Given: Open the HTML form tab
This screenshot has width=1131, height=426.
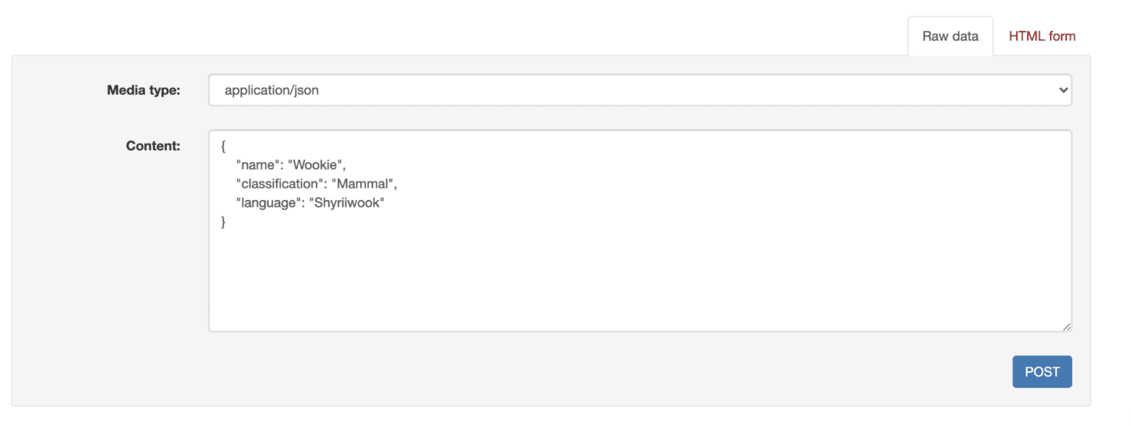Looking at the screenshot, I should pos(1041,36).
